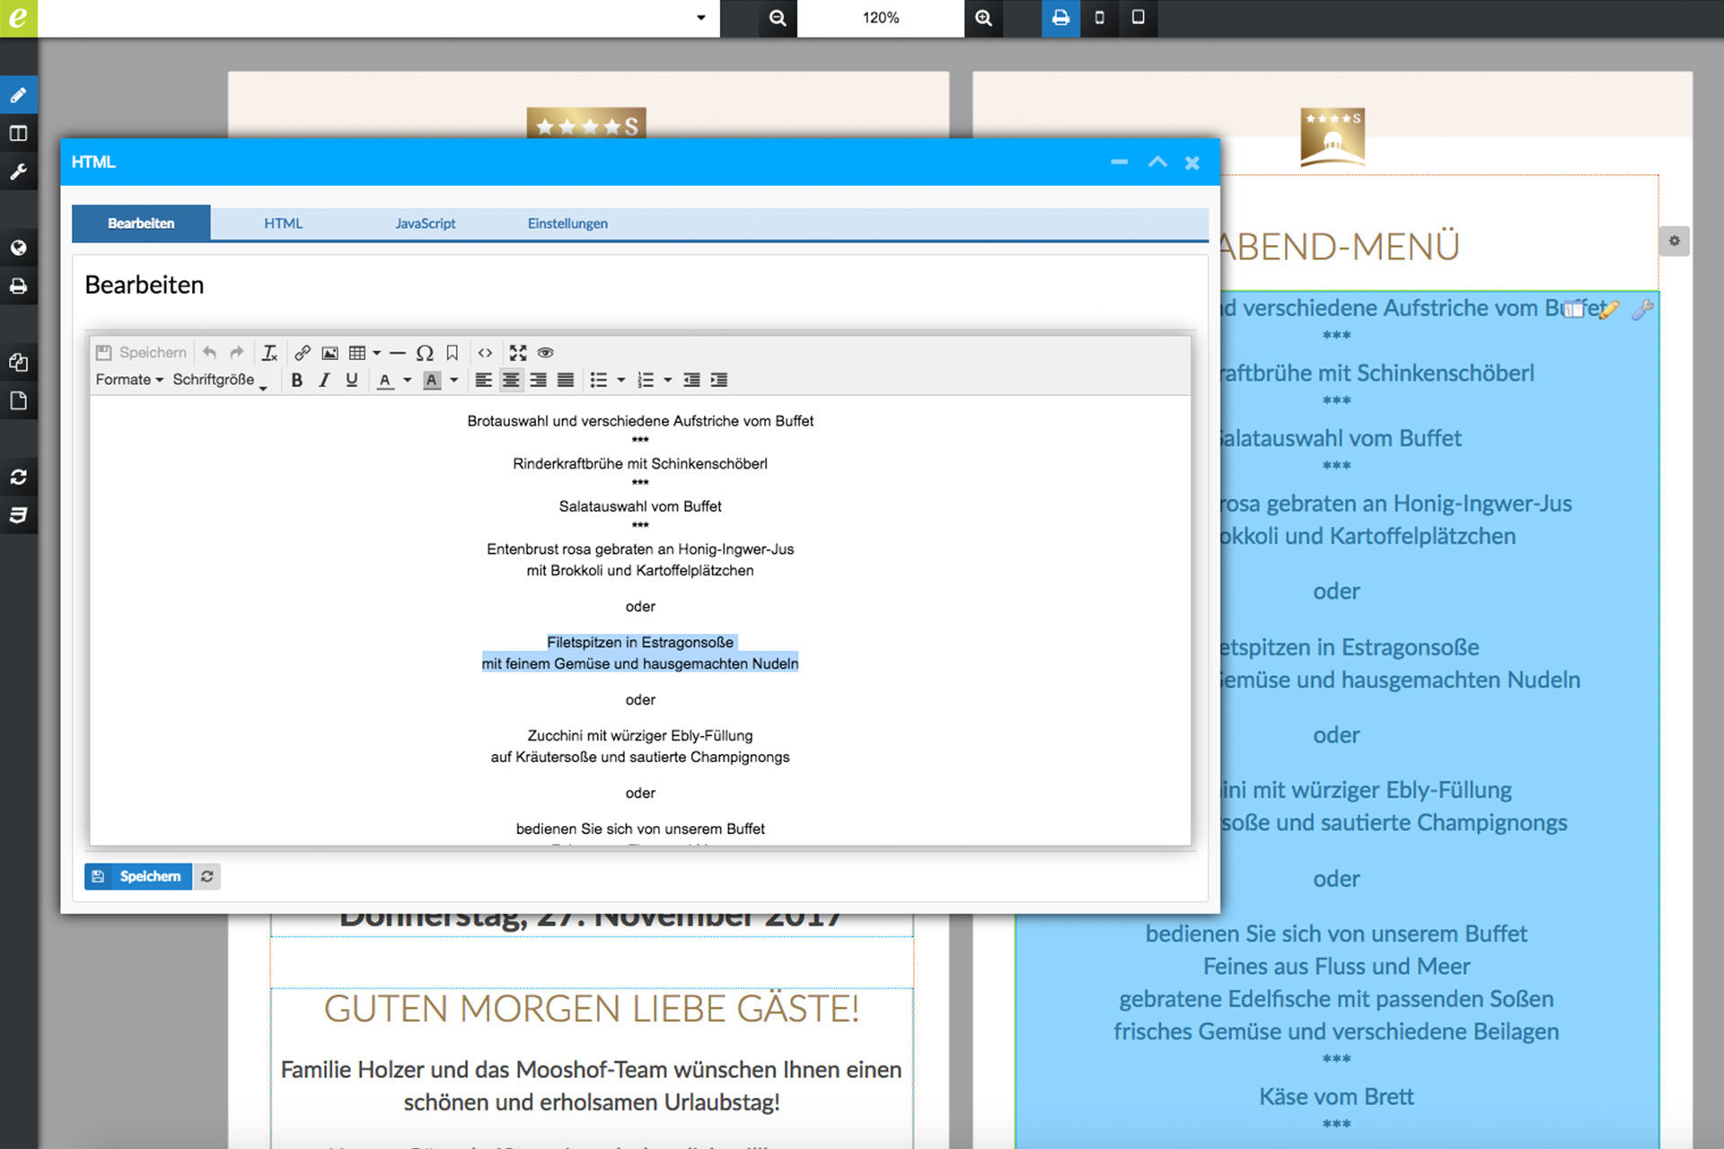Image resolution: width=1724 pixels, height=1149 pixels.
Task: Click the refresh arrows icon in left sidebar
Action: (18, 477)
